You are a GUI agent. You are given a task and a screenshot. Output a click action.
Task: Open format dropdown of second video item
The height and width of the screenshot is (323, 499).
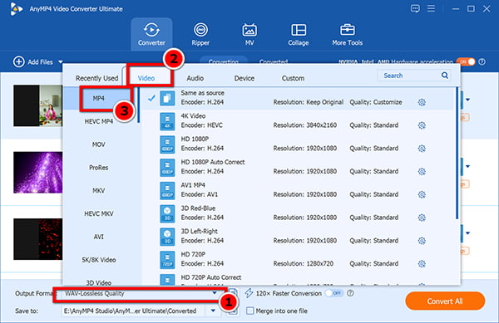click(x=467, y=166)
